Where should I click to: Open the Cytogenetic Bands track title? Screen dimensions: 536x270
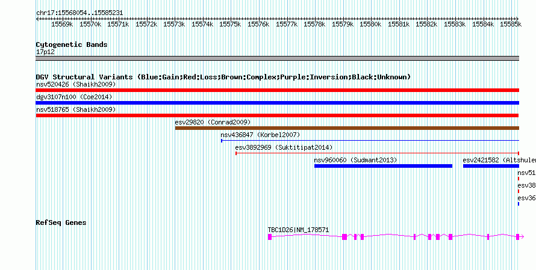pyautogui.click(x=72, y=44)
